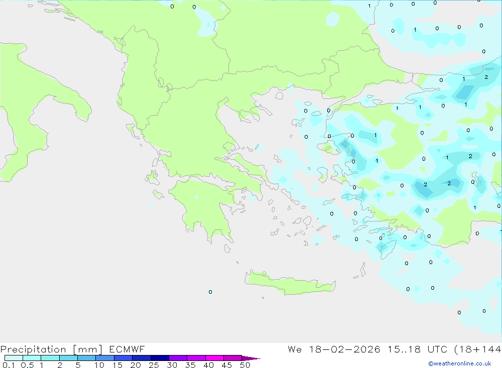Select the 1–2 mm legend color swatch
Screen dimensions: 502x368
50,358
